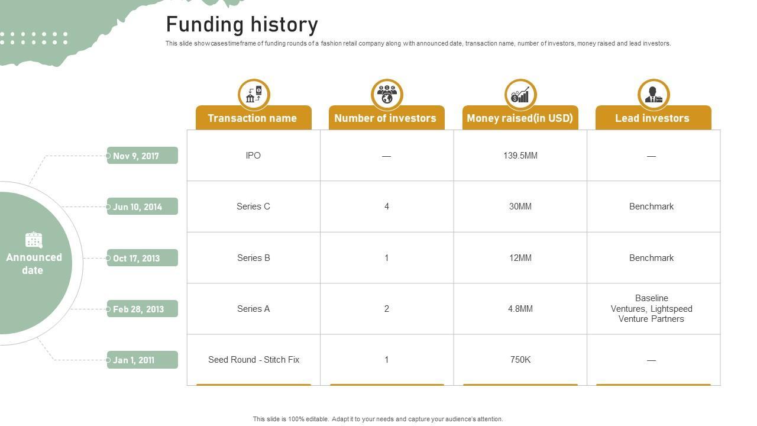Click the investors group icon
The height and width of the screenshot is (426, 757).
tap(387, 95)
